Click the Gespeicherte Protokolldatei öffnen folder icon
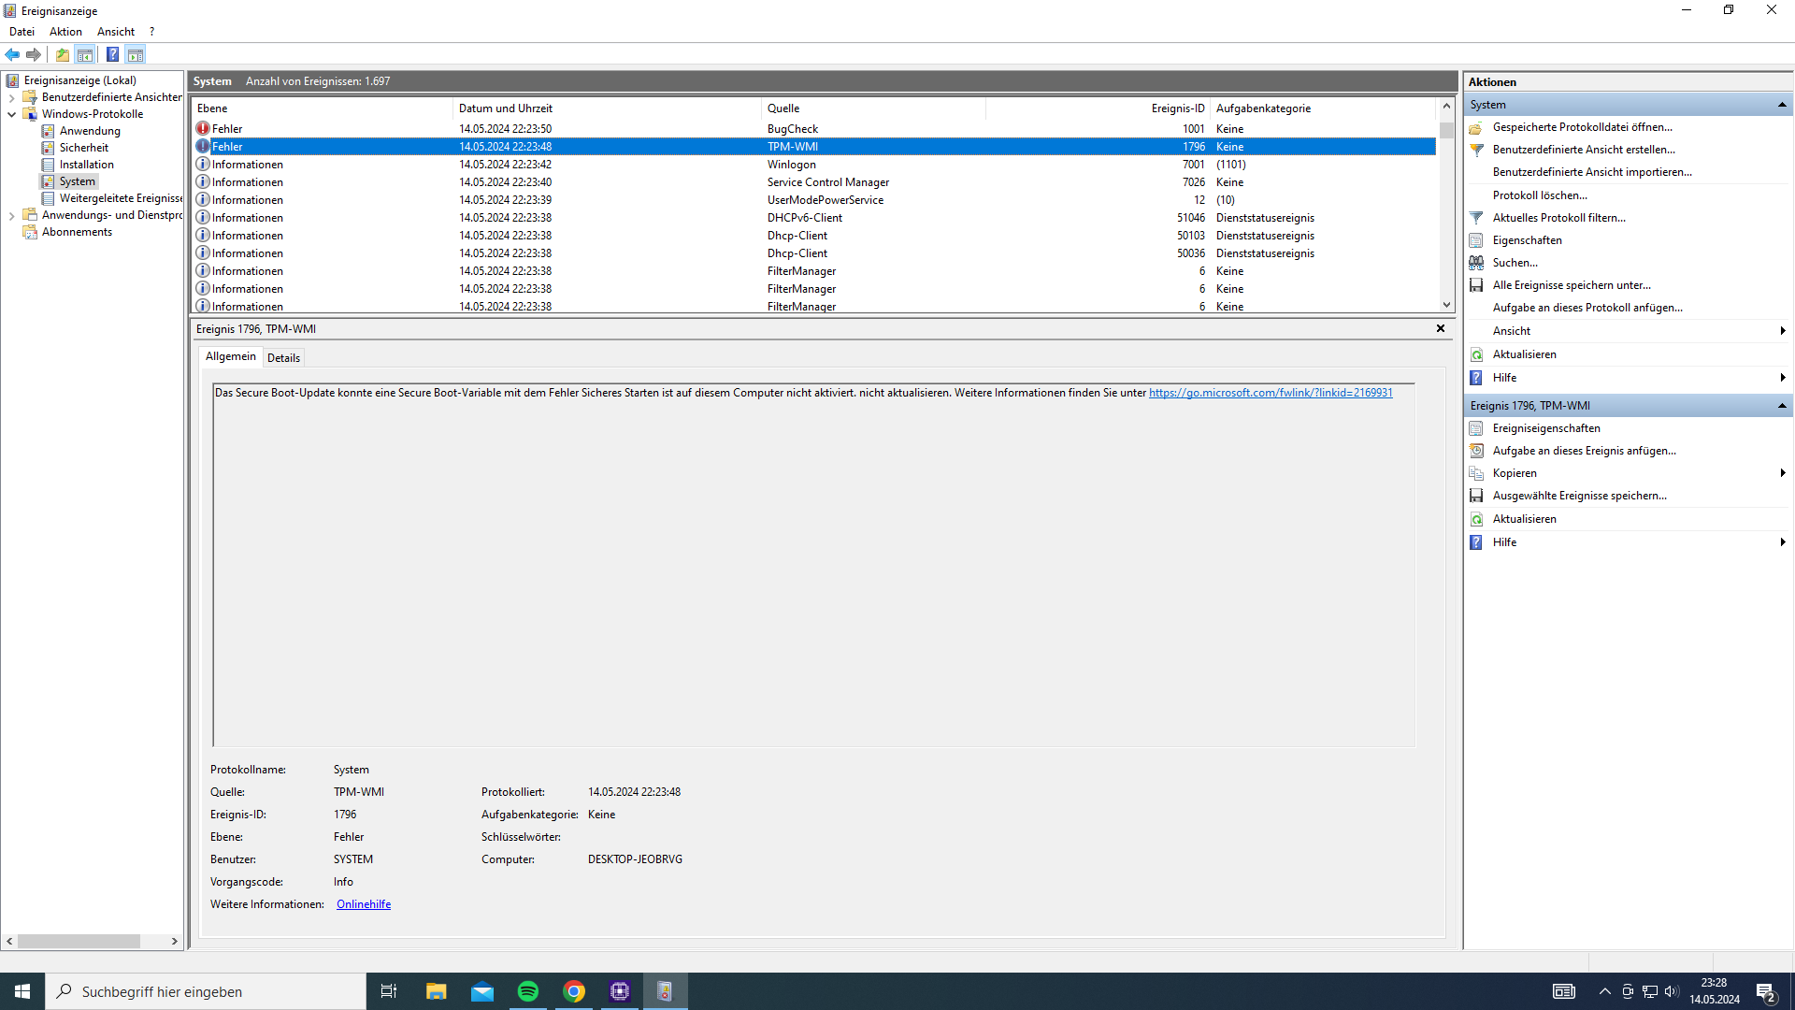1795x1010 pixels. (1476, 127)
